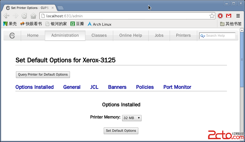
Task: Click the CUPS logo in the navigation bar
Action: 12,36
